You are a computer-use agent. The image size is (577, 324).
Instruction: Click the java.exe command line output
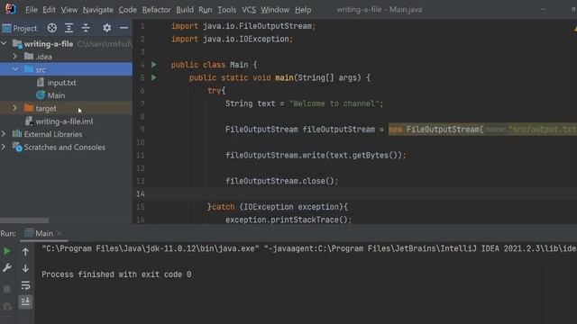(309, 248)
